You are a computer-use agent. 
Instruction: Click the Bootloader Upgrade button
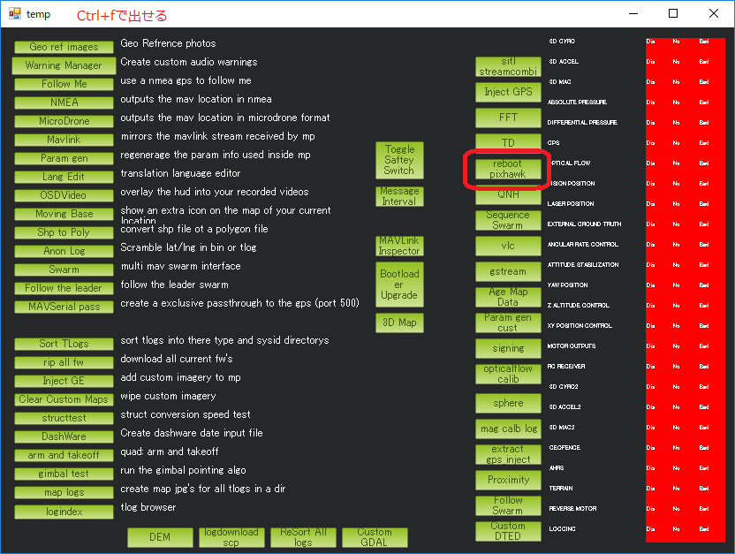[399, 285]
